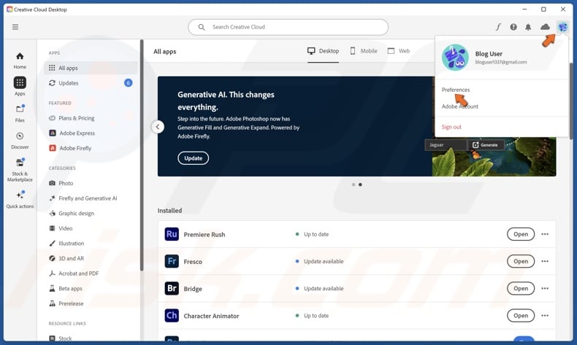Open Bridge with Open button
Screen dimensions: 577x345
(521, 288)
